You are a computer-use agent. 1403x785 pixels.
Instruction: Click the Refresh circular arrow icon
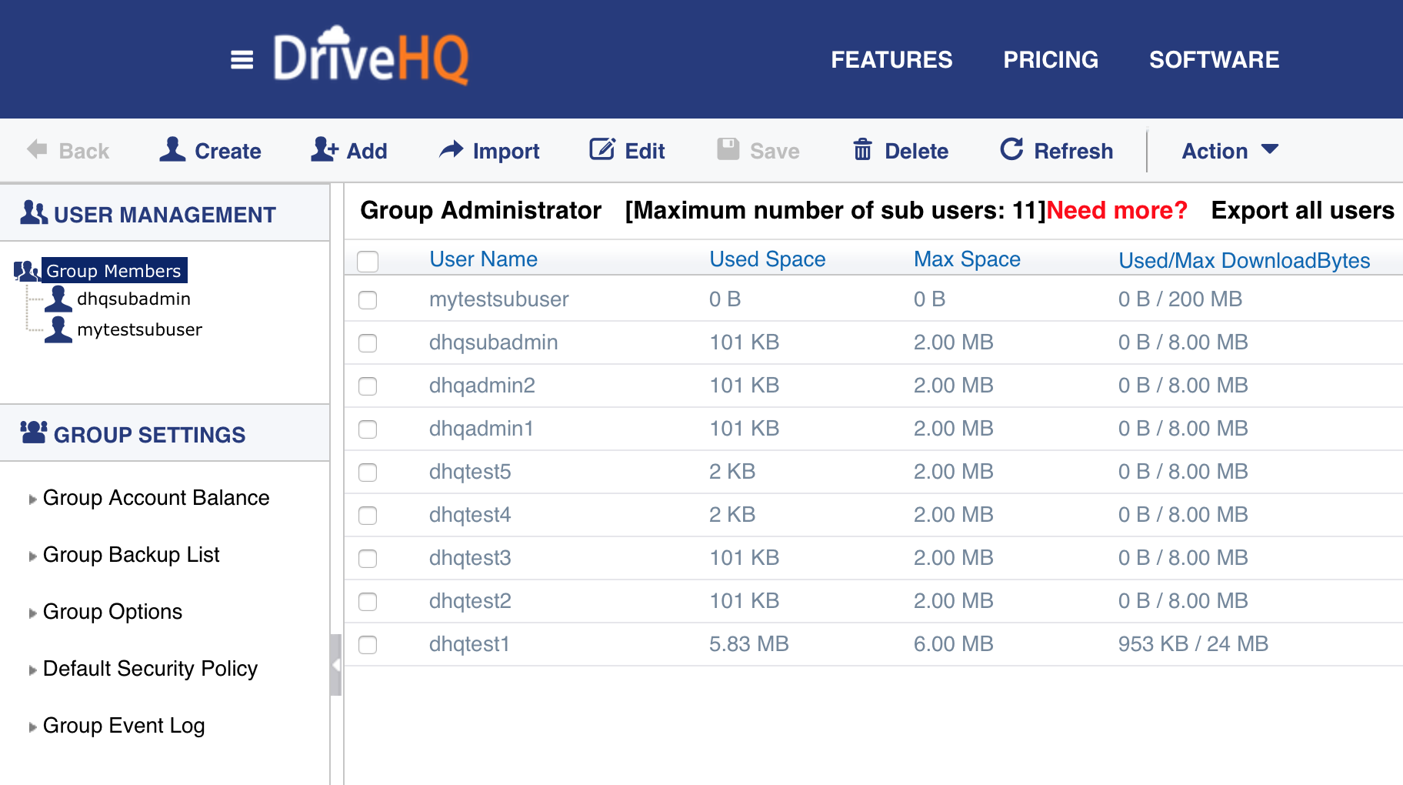click(x=1011, y=149)
